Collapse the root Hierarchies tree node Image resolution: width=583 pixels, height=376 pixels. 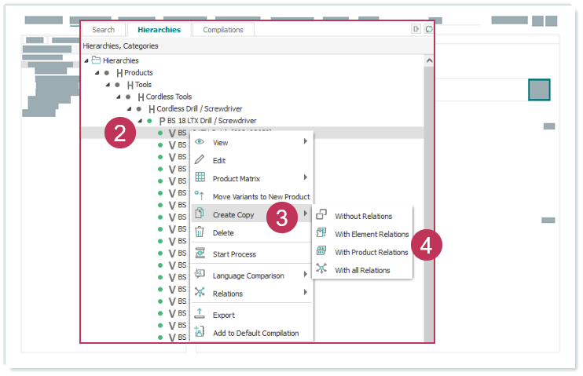tap(86, 60)
